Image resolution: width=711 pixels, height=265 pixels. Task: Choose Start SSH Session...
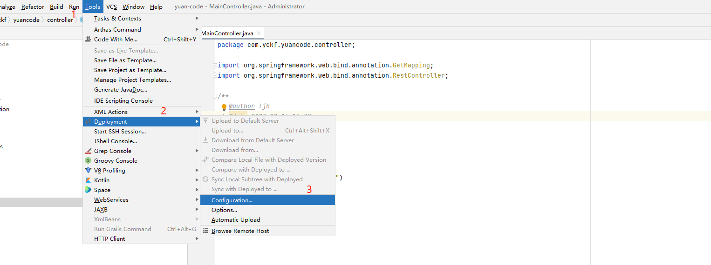[142, 132]
